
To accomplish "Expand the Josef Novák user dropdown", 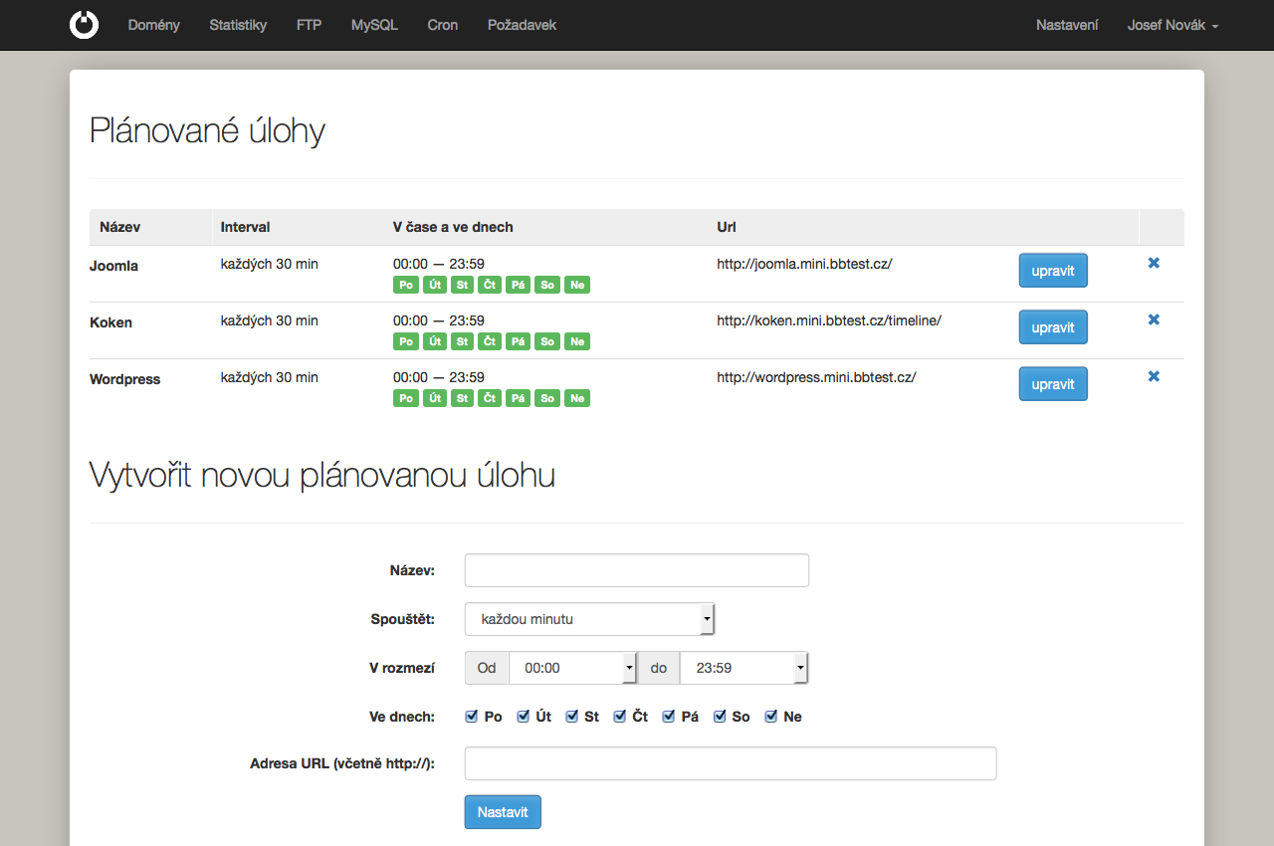I will click(x=1172, y=25).
